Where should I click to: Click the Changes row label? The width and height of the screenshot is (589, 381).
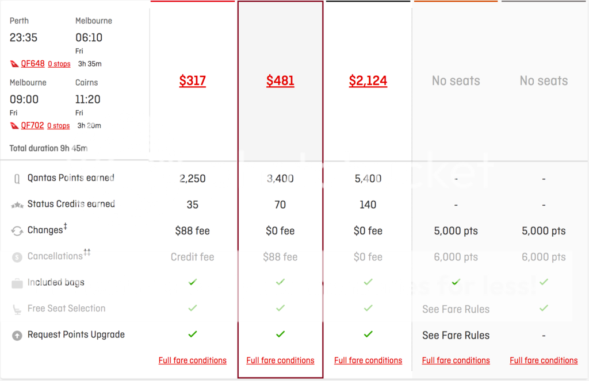coord(45,230)
